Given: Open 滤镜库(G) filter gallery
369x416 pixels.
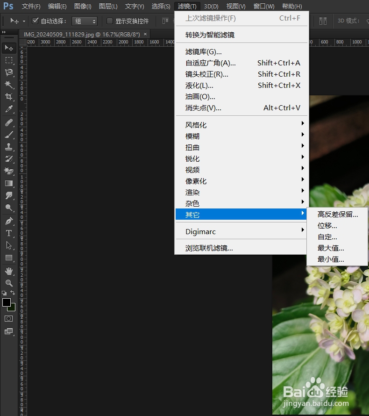Looking at the screenshot, I should coord(241,52).
